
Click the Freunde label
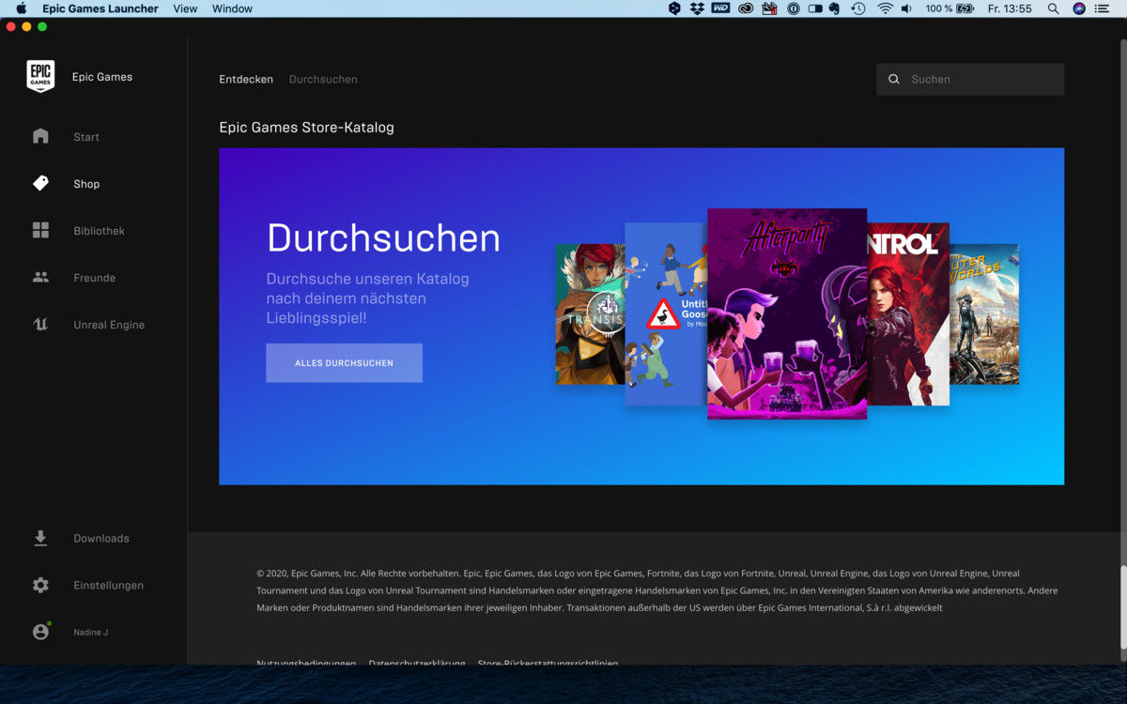95,278
